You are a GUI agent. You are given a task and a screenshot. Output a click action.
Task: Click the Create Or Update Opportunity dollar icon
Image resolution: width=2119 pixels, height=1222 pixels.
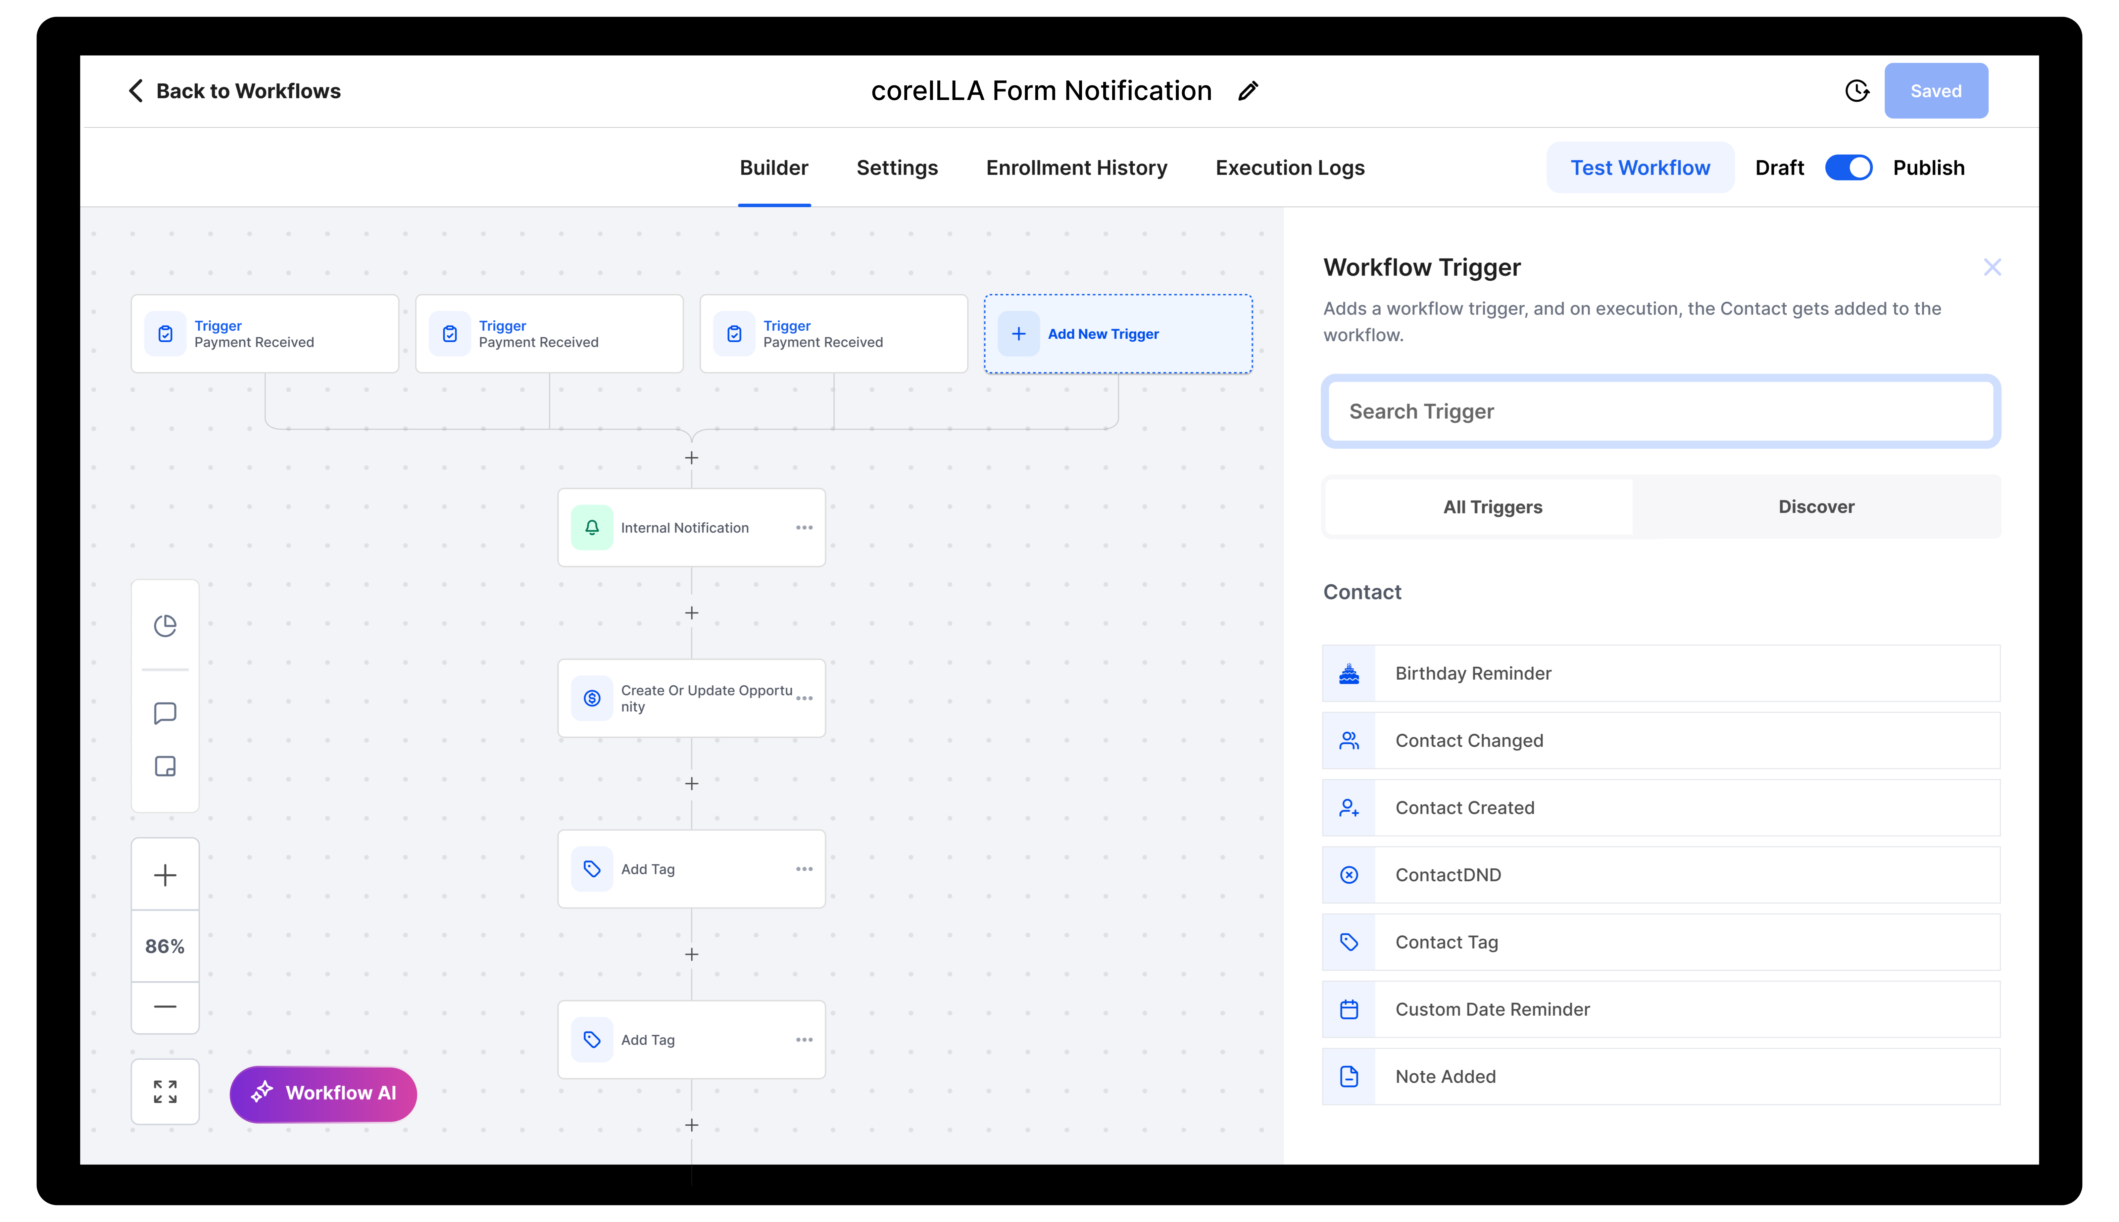592,698
